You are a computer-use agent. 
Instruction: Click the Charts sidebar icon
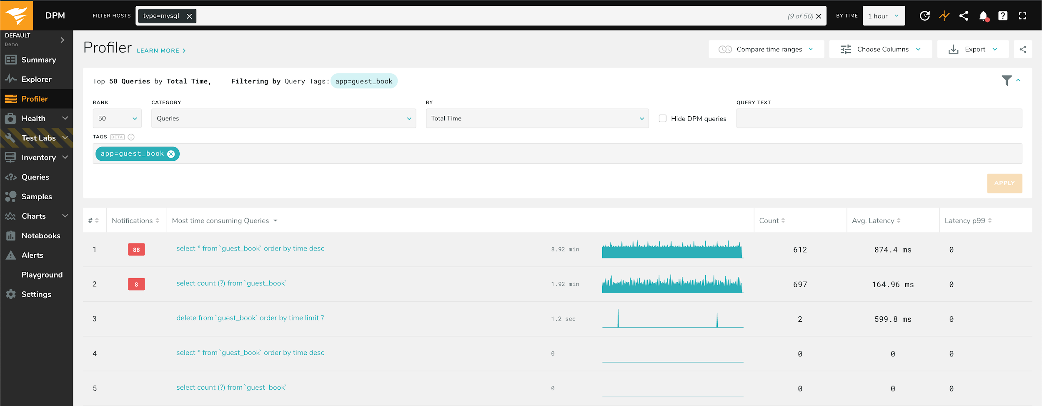pyautogui.click(x=11, y=216)
